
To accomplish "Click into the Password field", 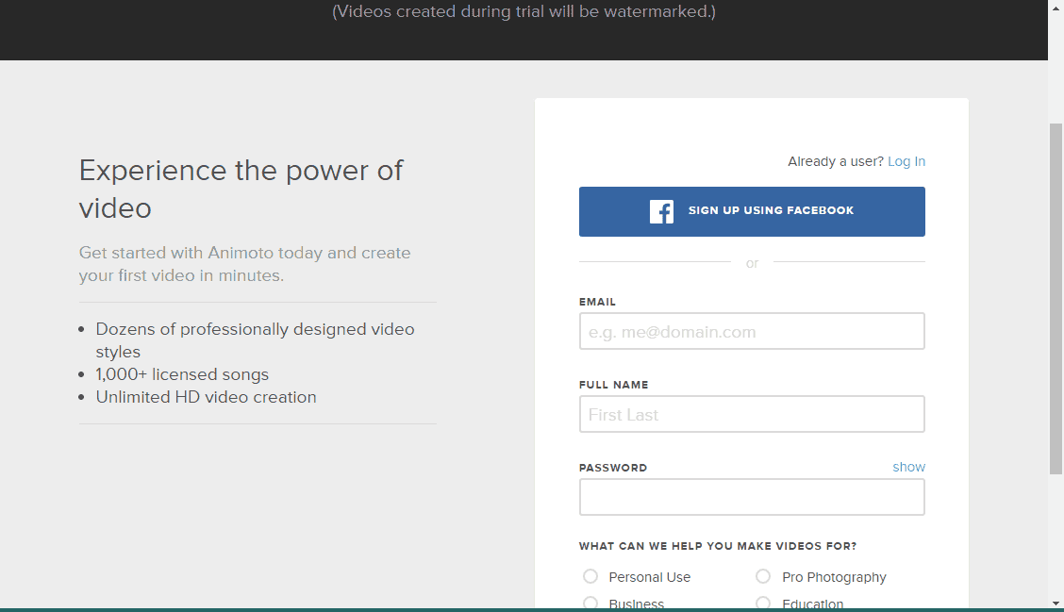I will [x=752, y=497].
